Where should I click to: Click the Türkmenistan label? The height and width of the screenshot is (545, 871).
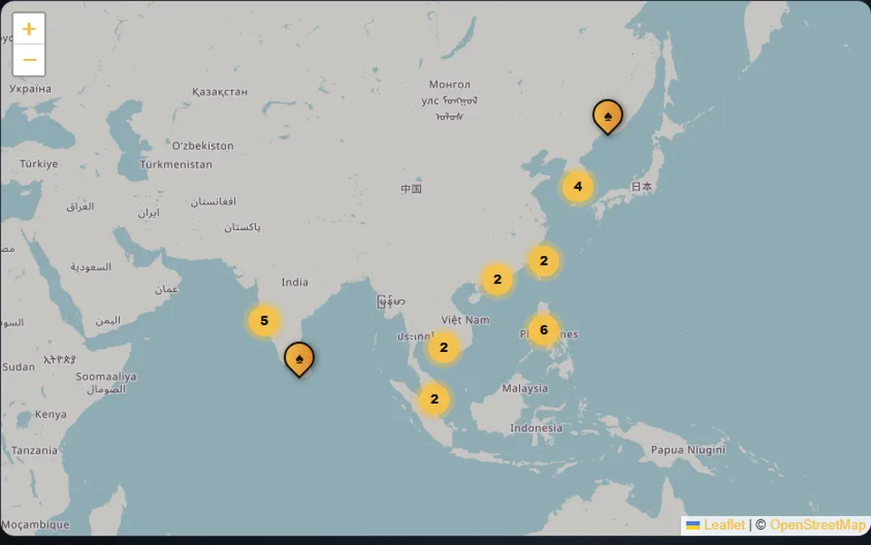(x=176, y=164)
